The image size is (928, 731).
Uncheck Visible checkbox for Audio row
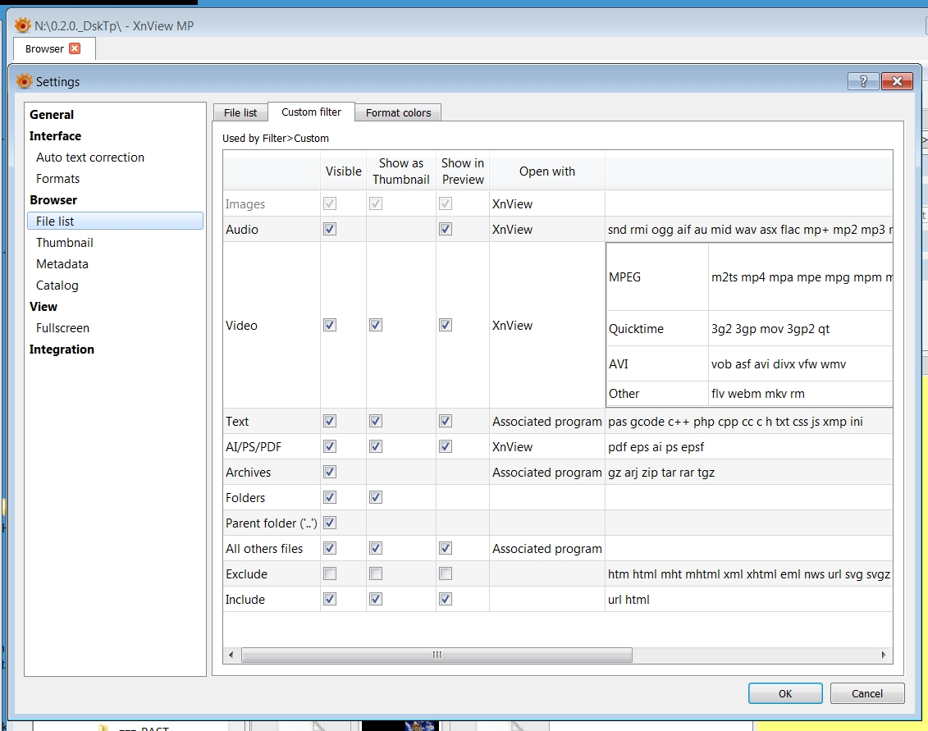[x=330, y=230]
